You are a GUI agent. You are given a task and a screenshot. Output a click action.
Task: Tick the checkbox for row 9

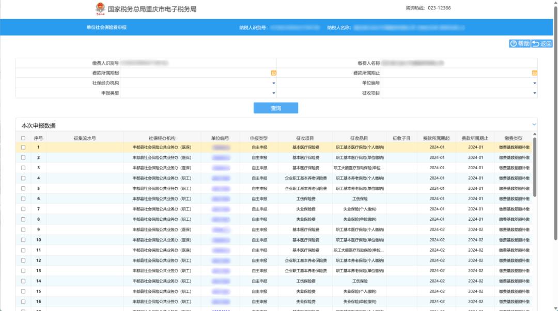[23, 230]
